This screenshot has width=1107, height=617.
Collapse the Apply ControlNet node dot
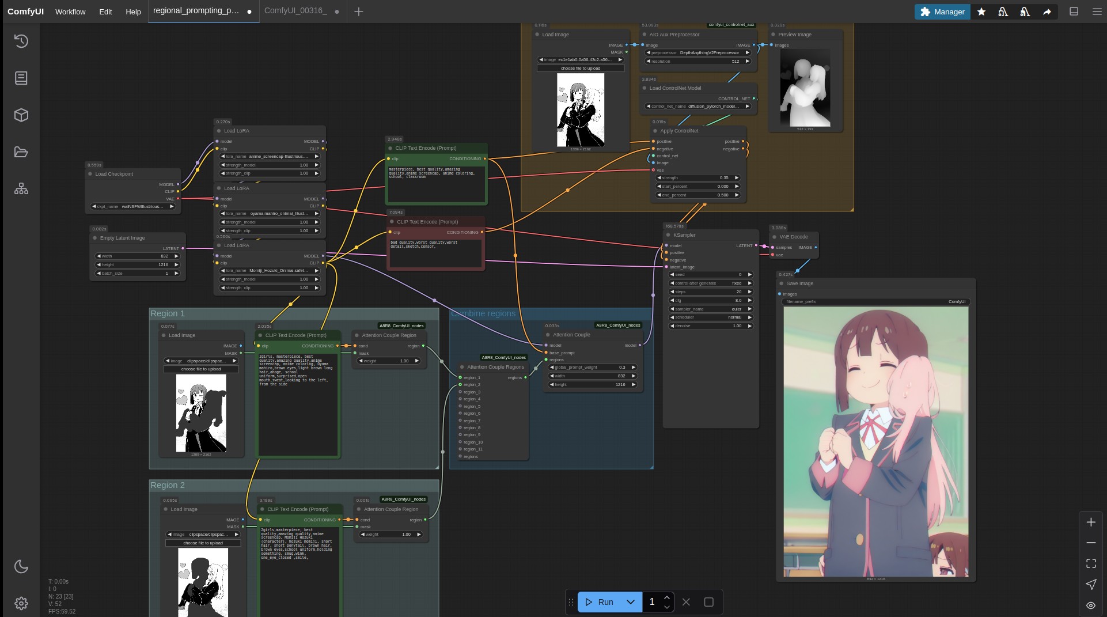click(x=655, y=131)
